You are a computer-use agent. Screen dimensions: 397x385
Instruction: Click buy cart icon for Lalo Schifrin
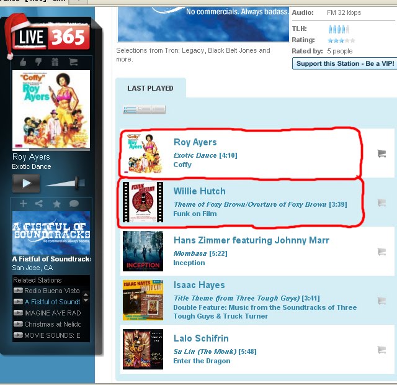pos(381,350)
